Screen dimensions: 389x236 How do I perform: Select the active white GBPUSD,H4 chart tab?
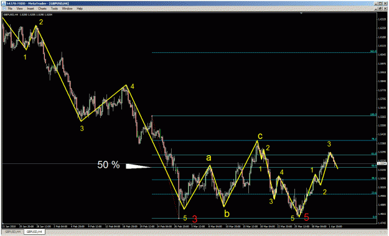point(34,232)
